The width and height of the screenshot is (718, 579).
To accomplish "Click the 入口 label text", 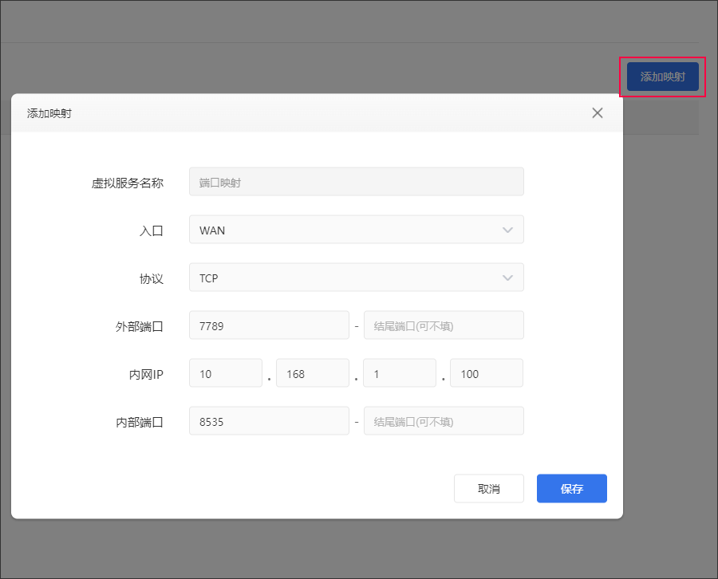I will [151, 230].
